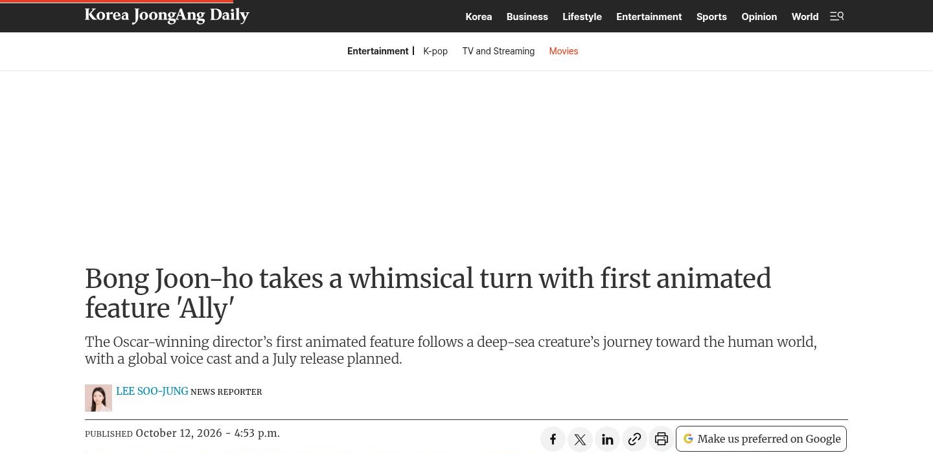This screenshot has width=933, height=453.
Task: Navigate to the Sports section
Action: pos(711,17)
